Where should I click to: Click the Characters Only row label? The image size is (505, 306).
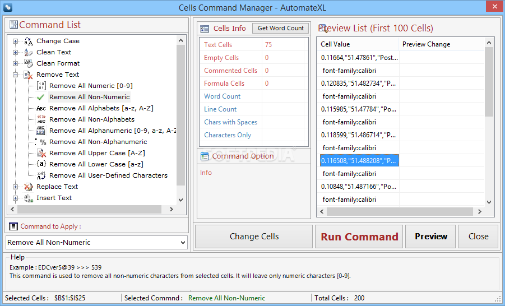click(x=228, y=135)
